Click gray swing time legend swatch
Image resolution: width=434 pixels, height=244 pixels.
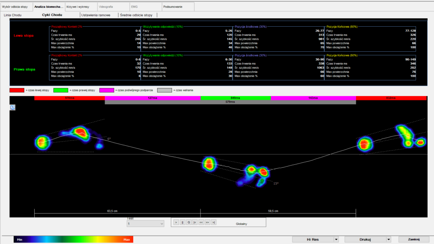pos(164,90)
